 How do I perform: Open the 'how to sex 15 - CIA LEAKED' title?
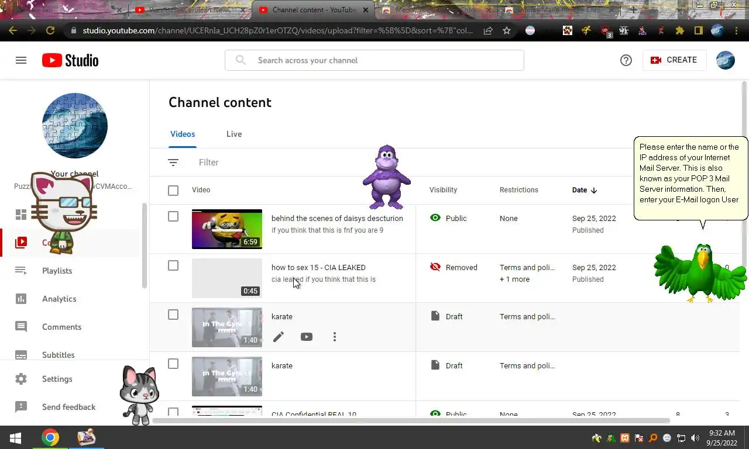point(318,267)
